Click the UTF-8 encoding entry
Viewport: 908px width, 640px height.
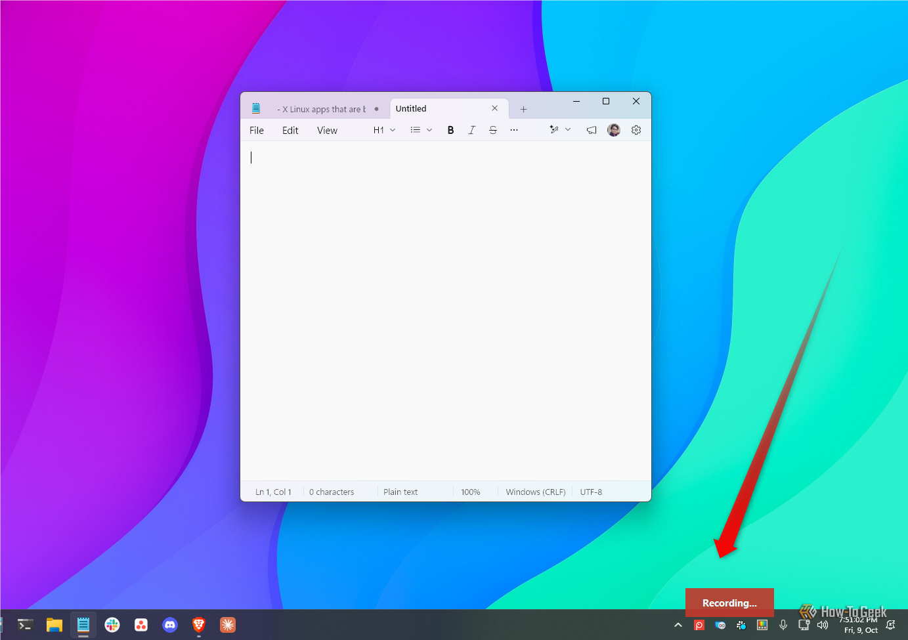tap(591, 492)
